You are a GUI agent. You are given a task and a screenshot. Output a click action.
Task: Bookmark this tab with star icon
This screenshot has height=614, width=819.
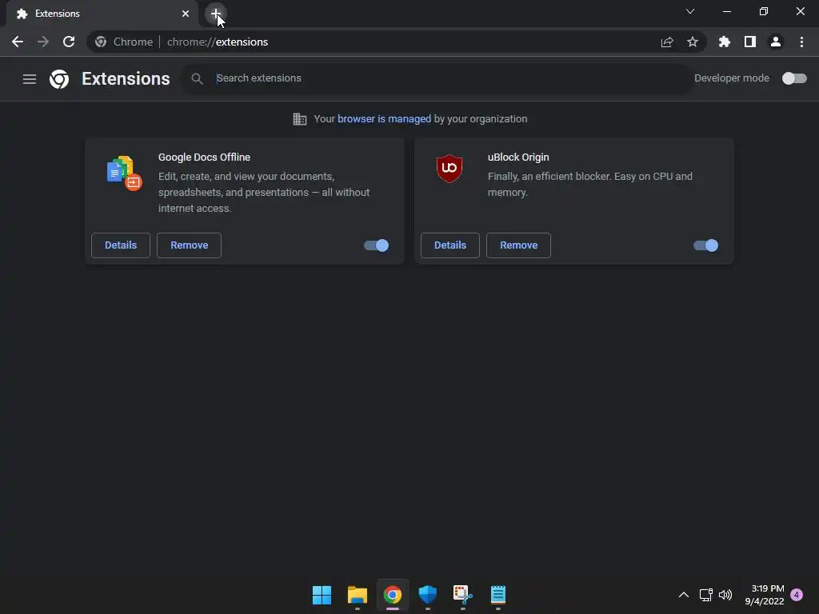[x=693, y=42]
